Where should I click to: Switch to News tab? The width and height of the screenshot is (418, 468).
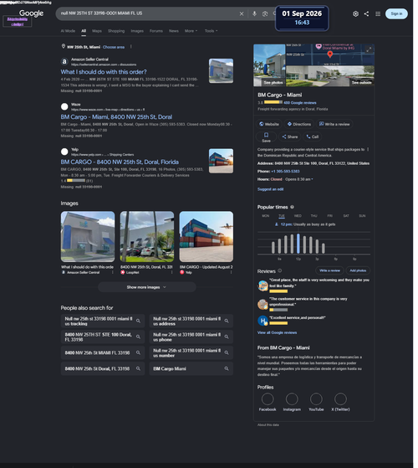point(174,31)
